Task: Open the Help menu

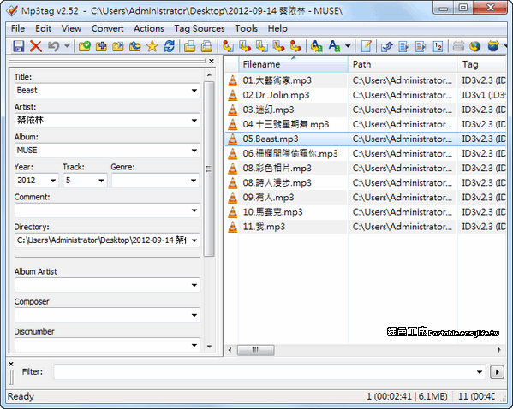Action: (x=277, y=28)
